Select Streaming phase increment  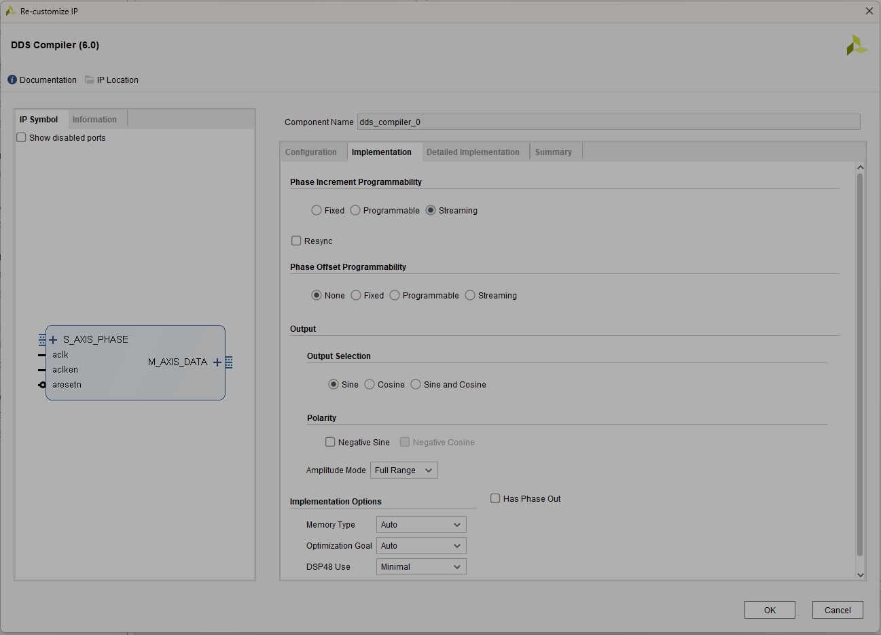coord(431,210)
